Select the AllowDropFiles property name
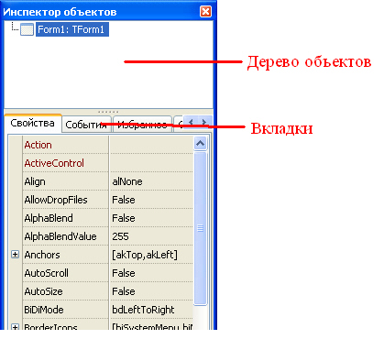The image size is (384, 339). (56, 200)
